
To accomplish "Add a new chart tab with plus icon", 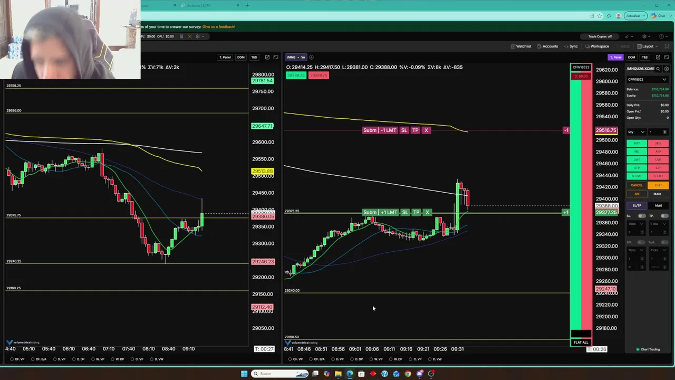I will click(311, 57).
